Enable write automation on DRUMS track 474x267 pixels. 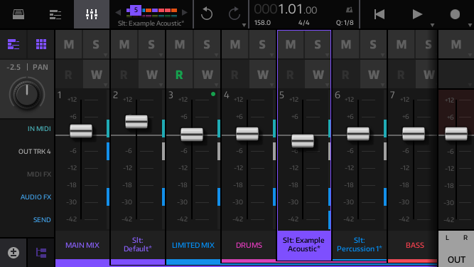[263, 75]
